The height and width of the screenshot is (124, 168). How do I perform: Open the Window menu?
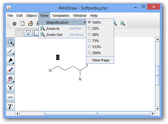[80, 16]
